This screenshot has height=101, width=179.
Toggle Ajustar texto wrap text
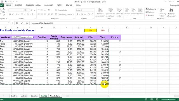pyautogui.click(x=61, y=10)
